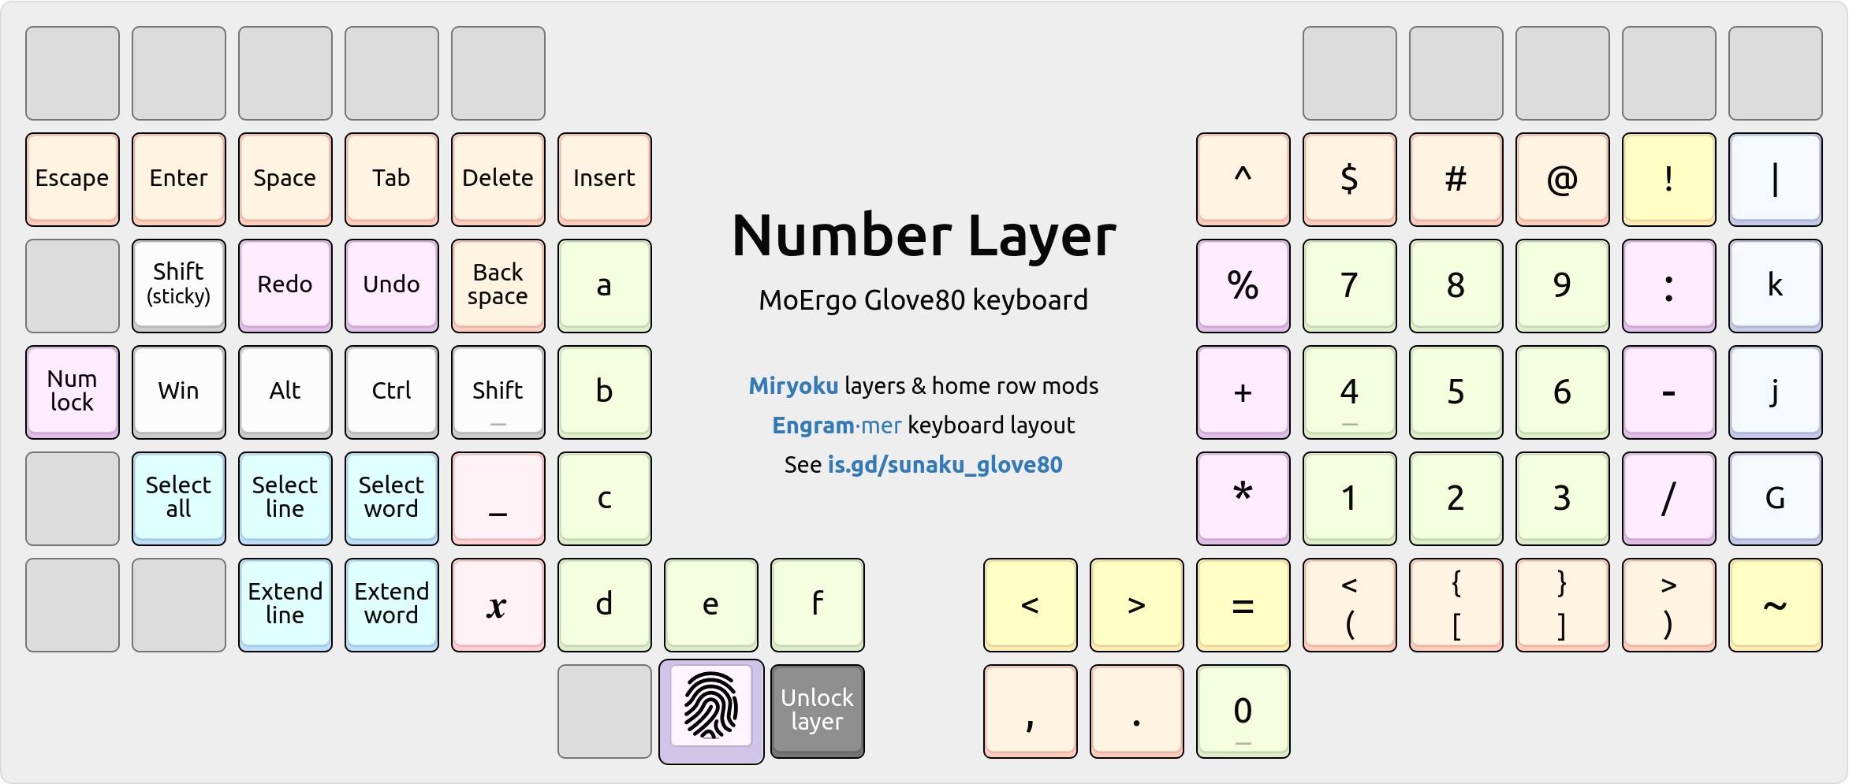Viewport: 1849px width, 784px height.
Task: Click the home row Shift key
Action: pyautogui.click(x=498, y=392)
